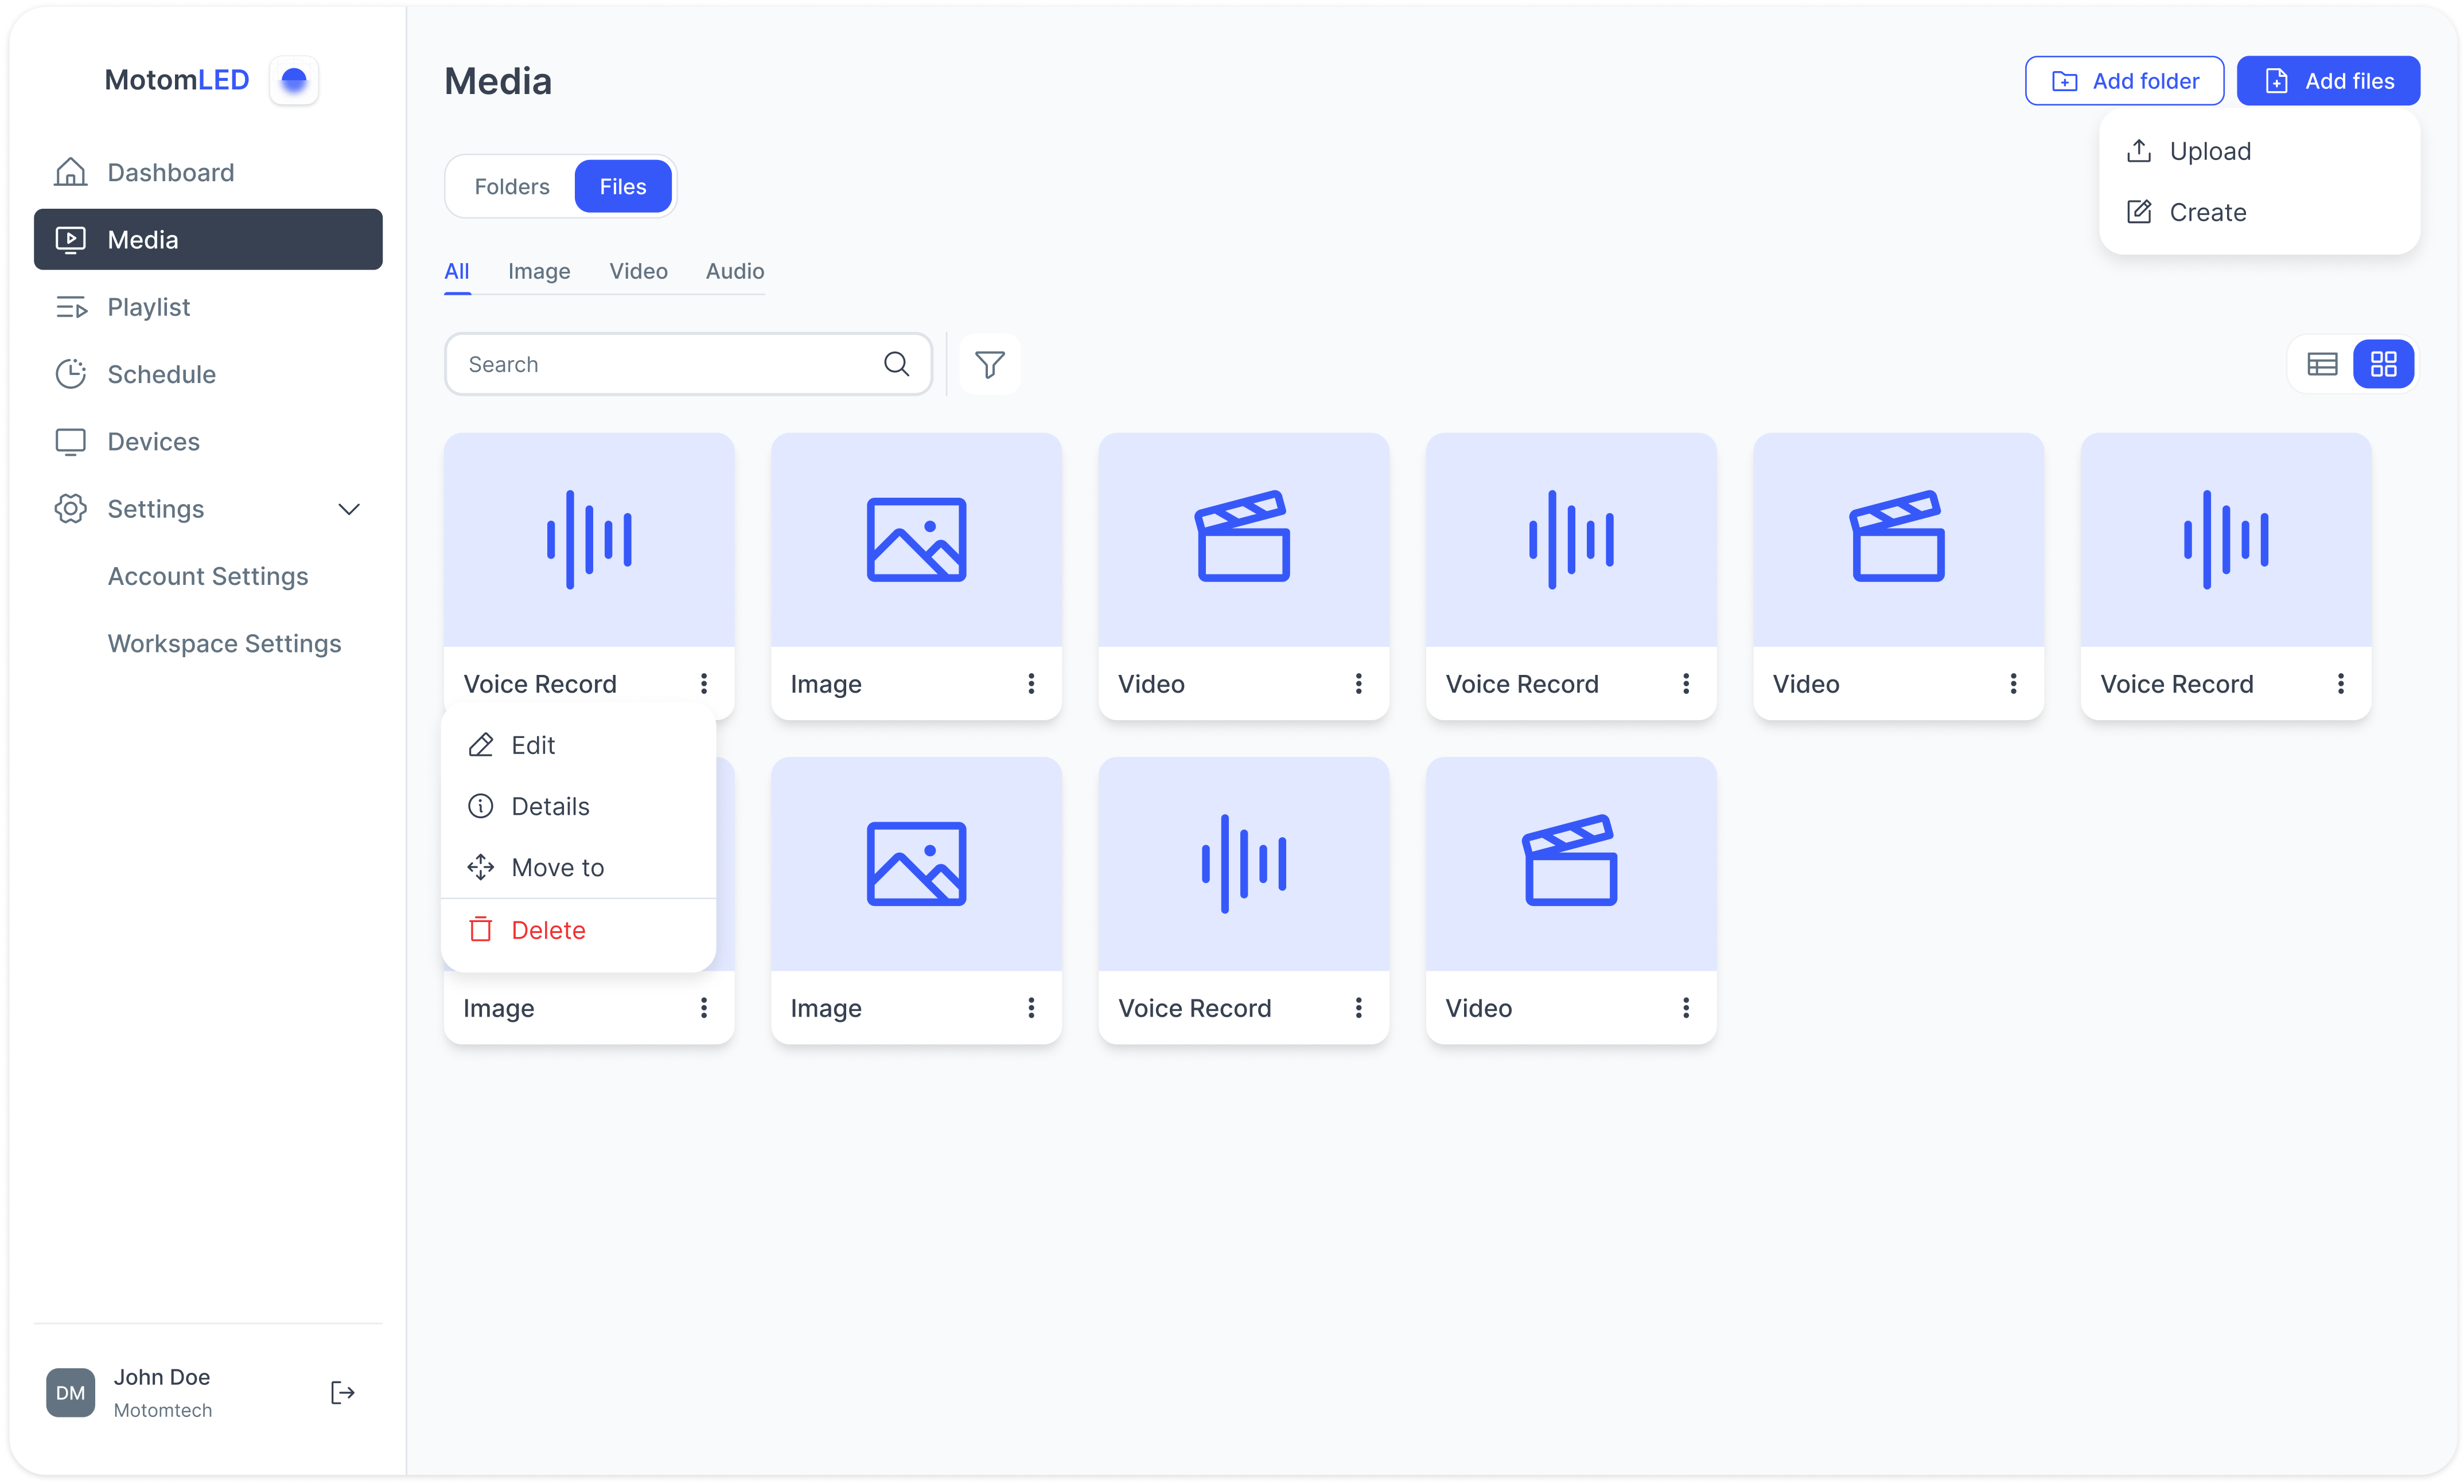Open the filter funnel options

pyautogui.click(x=990, y=364)
